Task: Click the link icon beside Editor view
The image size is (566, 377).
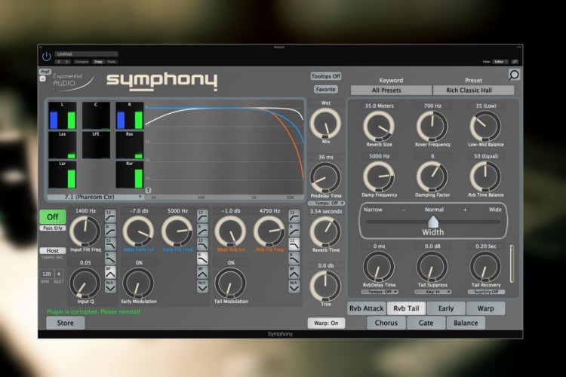Action: [x=515, y=62]
